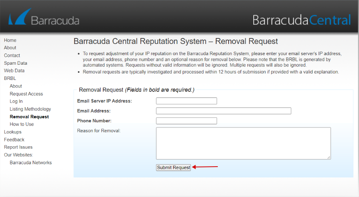Screen dimensions: 359x197
Task: Visit Barracuda Networks website link
Action: [x=31, y=163]
